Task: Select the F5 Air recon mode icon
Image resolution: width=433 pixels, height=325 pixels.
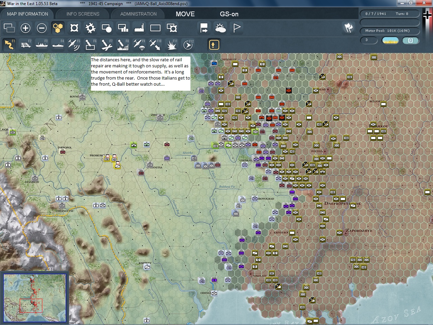Action: 74,44
